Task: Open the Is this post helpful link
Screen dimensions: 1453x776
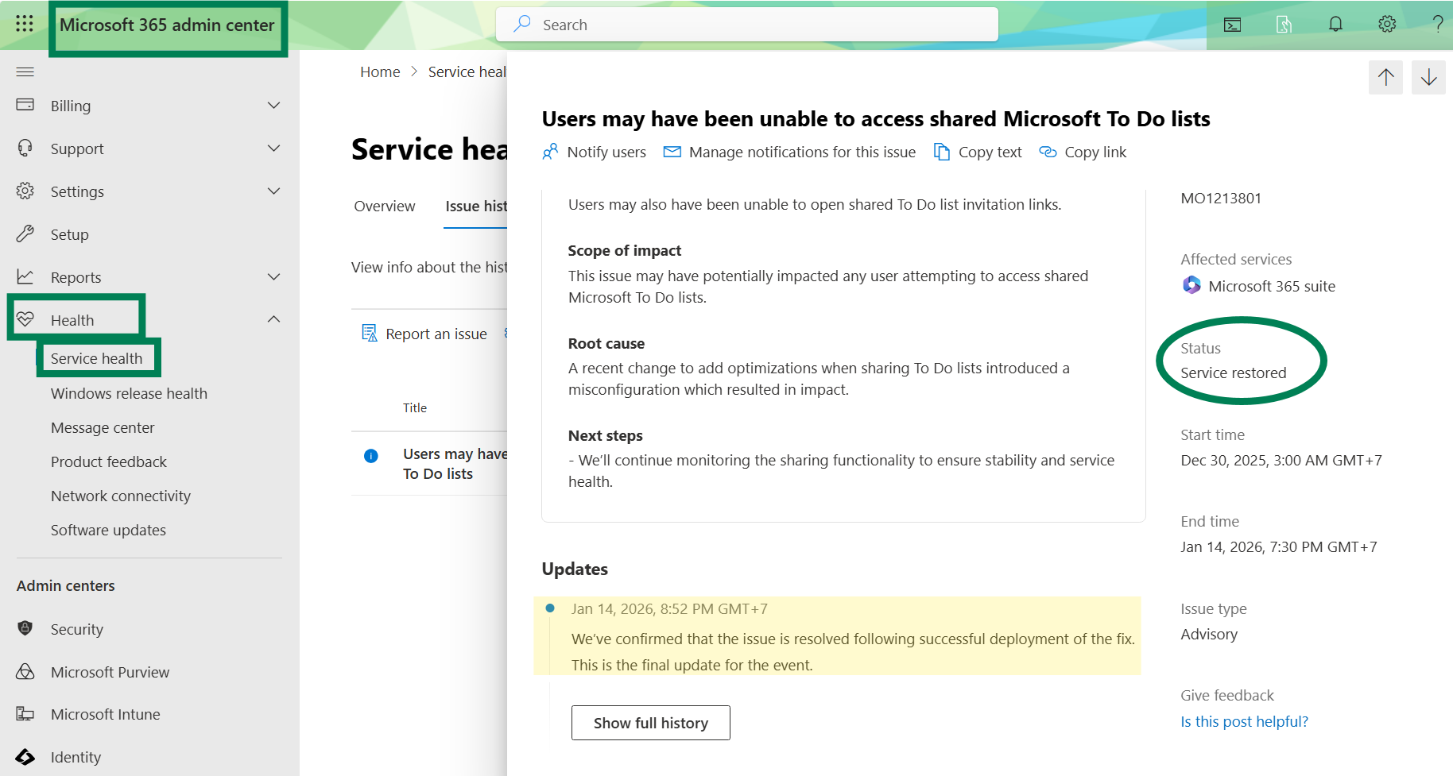Action: tap(1244, 721)
